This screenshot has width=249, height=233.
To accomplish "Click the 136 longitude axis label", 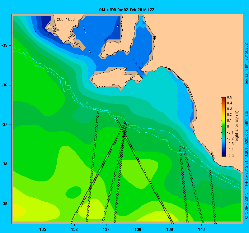I will click(x=74, y=230).
